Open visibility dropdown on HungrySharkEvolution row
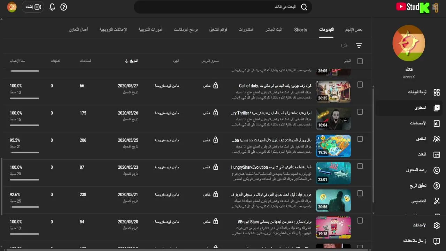Screen dimensions: 446x251 tap(211, 167)
